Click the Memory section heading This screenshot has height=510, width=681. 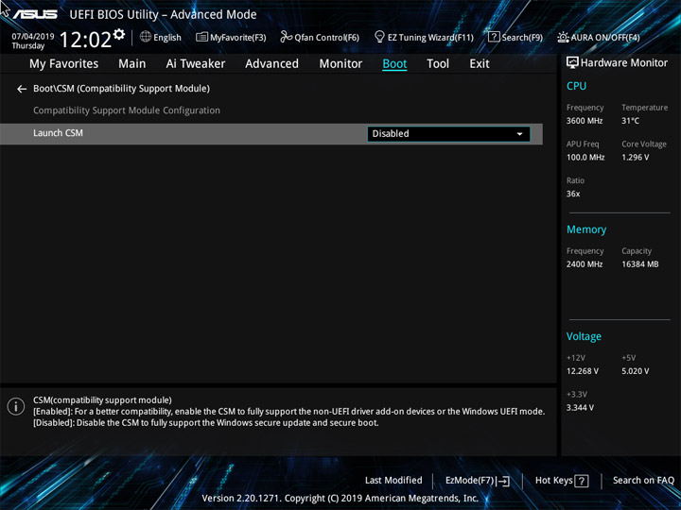coord(586,229)
